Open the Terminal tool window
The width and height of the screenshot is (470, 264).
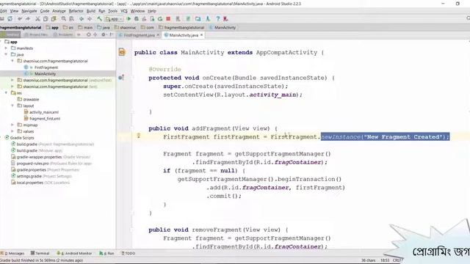point(40,253)
